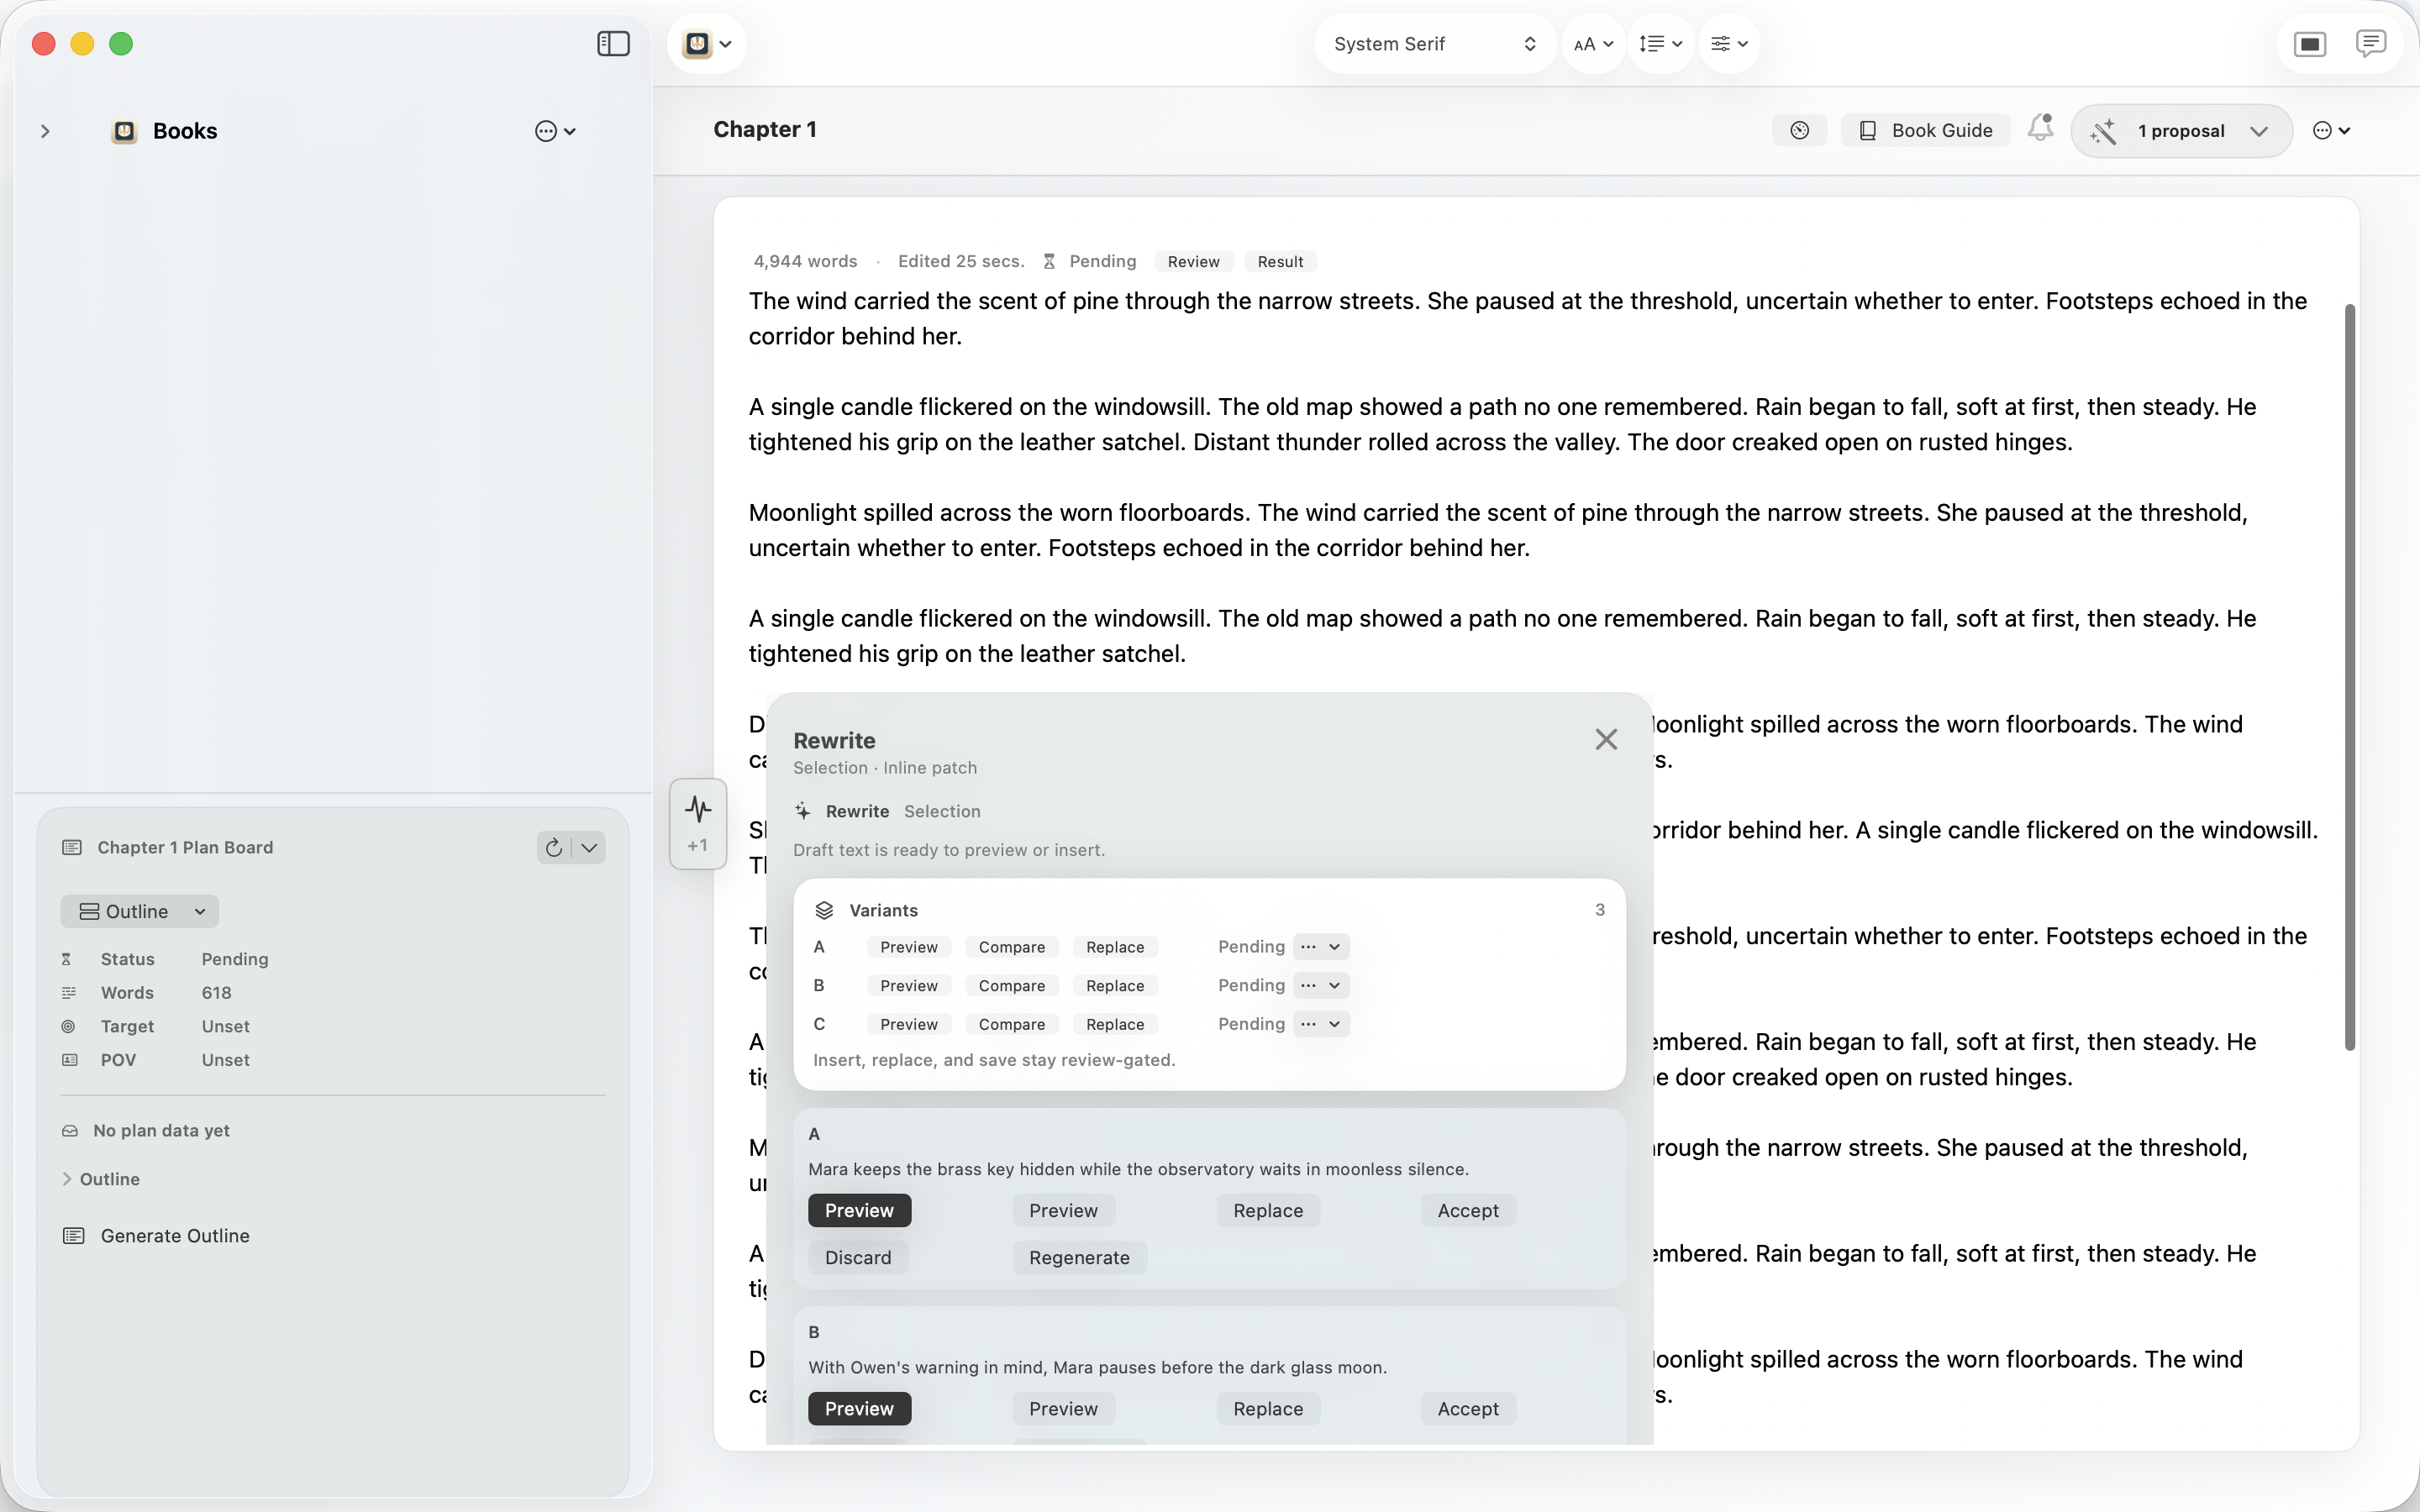Click Replace in variant card B
Viewport: 2420px width, 1512px height.
pyautogui.click(x=1268, y=1408)
